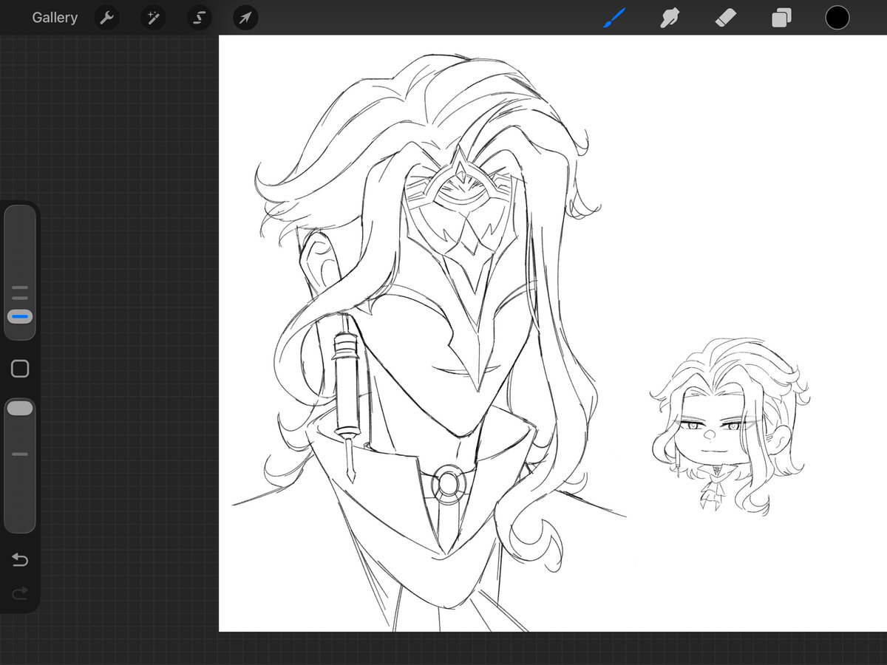Redo the last undone stroke
The width and height of the screenshot is (887, 665).
[20, 593]
